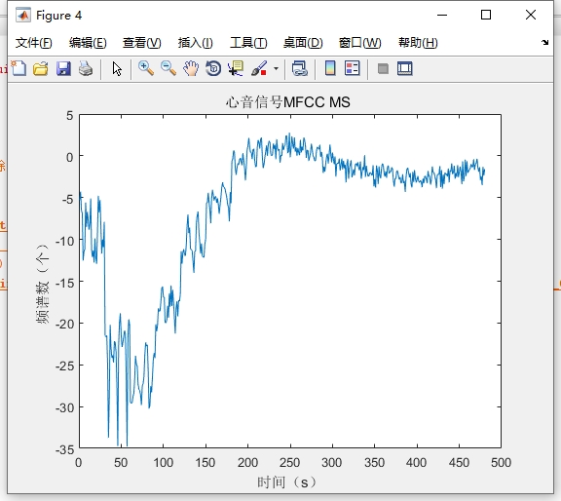Open the 桌面(D) menu
Screen dimensions: 561x501
pyautogui.click(x=303, y=43)
